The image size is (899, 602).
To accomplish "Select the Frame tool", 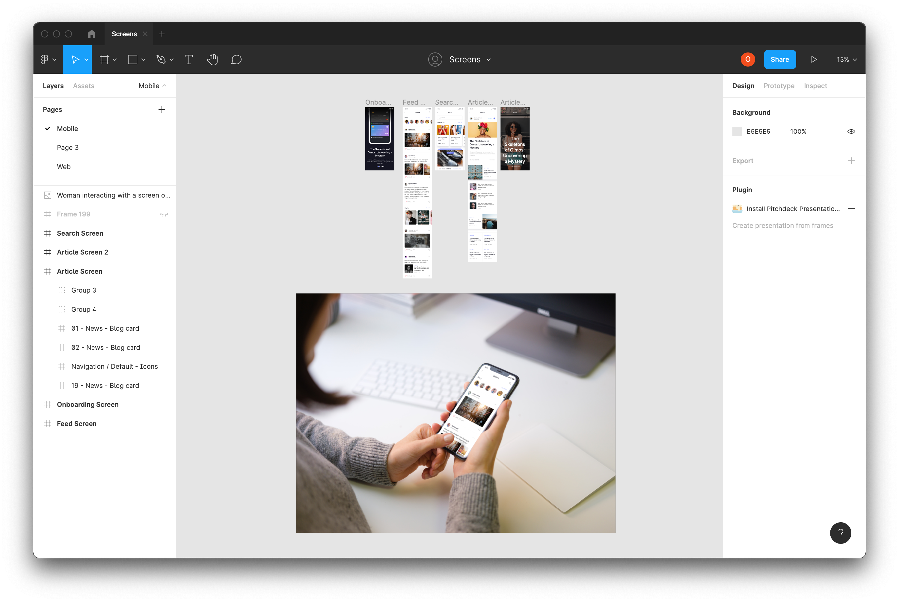I will [x=104, y=59].
